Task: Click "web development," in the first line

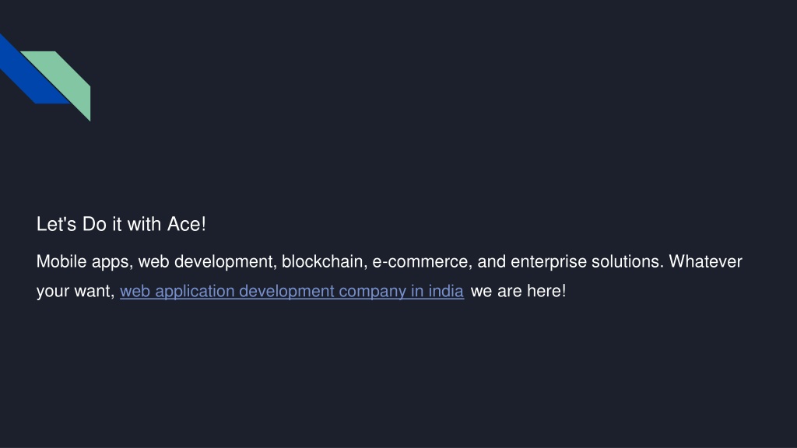Action: [x=208, y=261]
